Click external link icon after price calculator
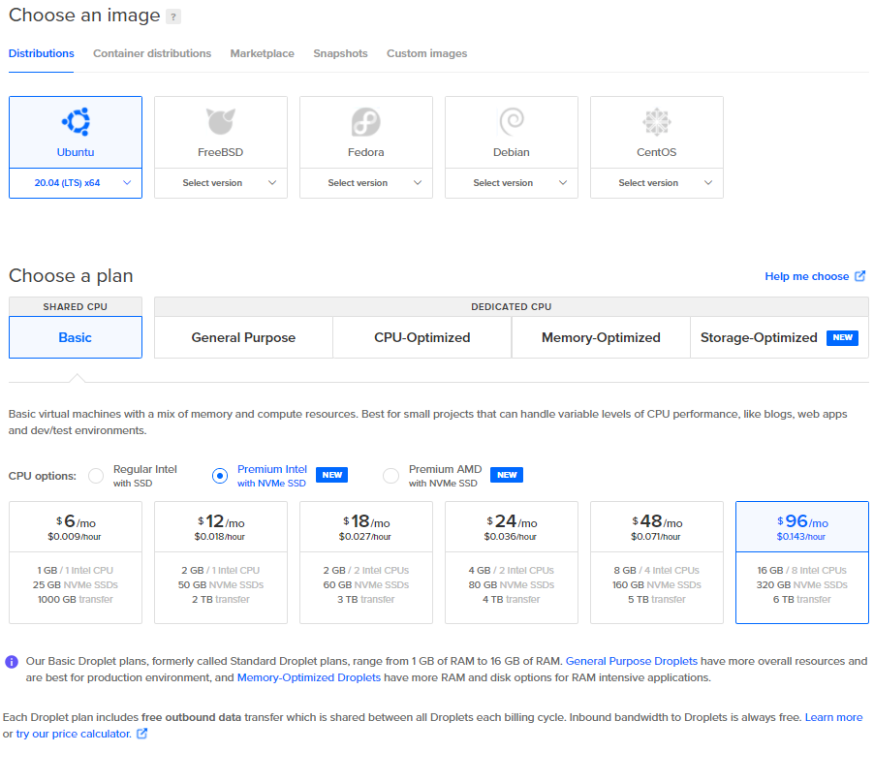Image resolution: width=874 pixels, height=784 pixels. click(x=142, y=734)
